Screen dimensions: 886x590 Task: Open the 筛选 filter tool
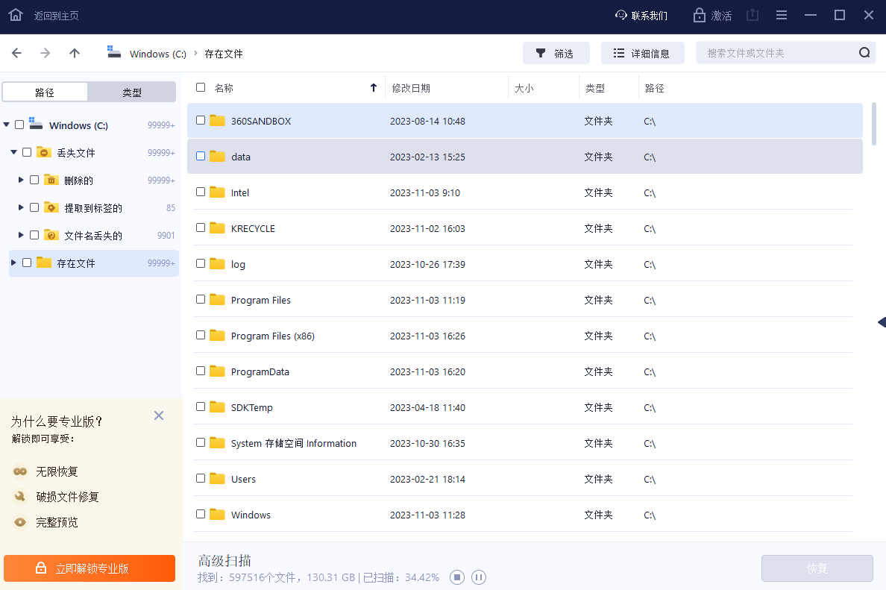point(556,52)
